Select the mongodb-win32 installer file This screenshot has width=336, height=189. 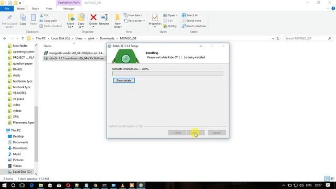tap(74, 53)
